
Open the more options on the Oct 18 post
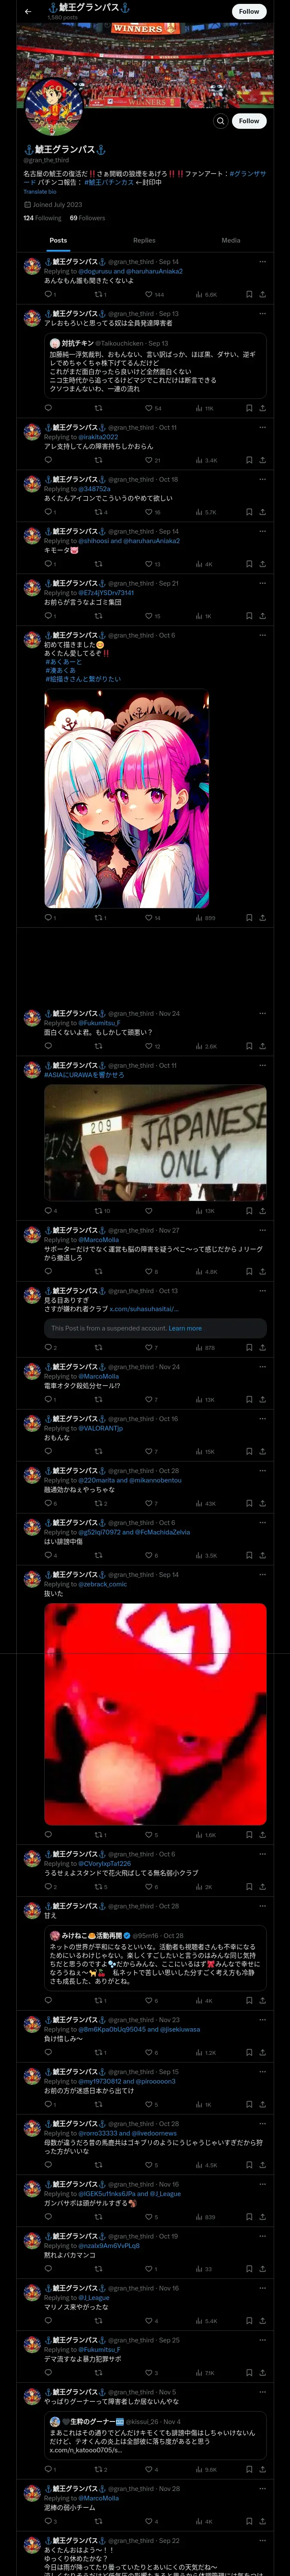(x=262, y=479)
